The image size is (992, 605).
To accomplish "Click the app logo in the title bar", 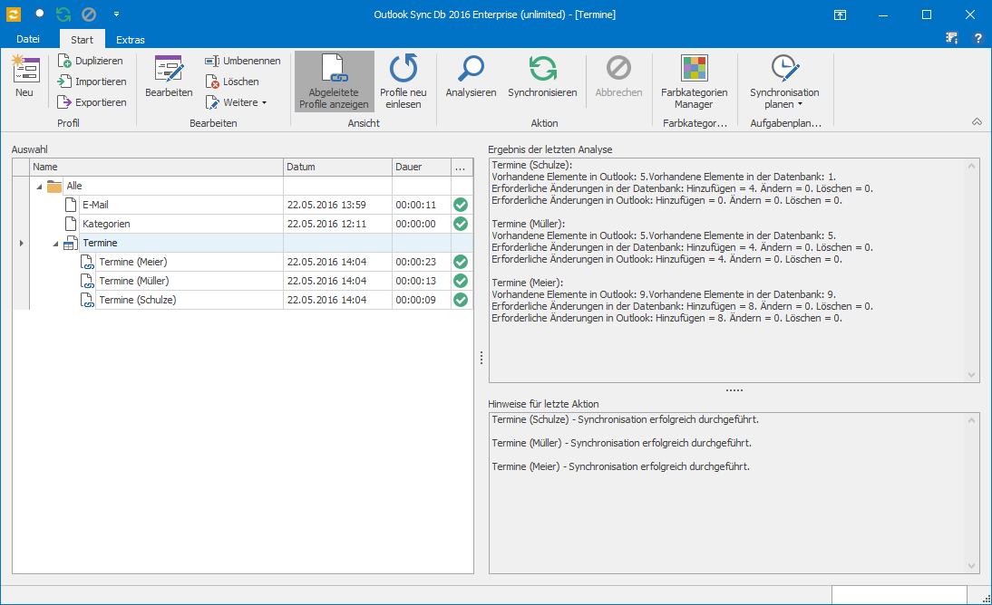I will pos(14,14).
